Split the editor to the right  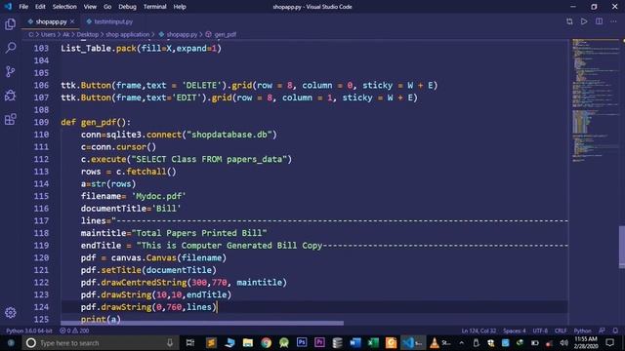coord(599,21)
